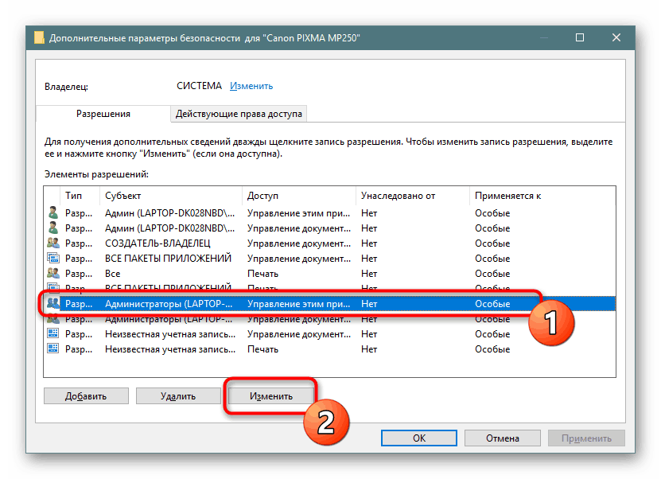
Task: Switch to the 'Разрешения' tab
Action: (103, 114)
